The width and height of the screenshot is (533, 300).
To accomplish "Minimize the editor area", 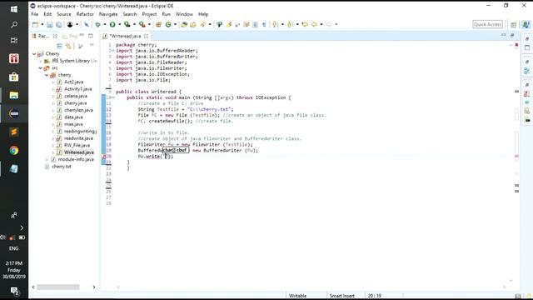I will (x=503, y=35).
